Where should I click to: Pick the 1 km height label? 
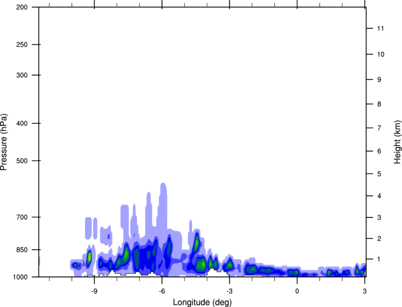tap(379, 259)
